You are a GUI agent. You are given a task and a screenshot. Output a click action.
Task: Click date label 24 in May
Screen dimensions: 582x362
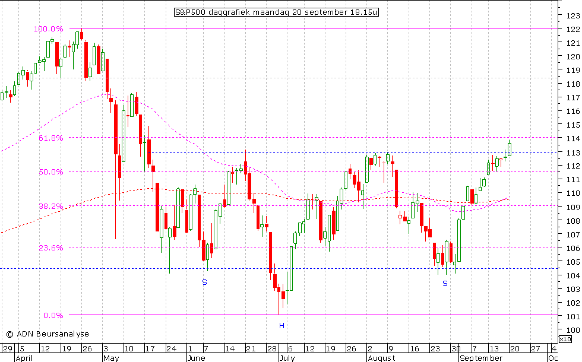tap(171, 349)
